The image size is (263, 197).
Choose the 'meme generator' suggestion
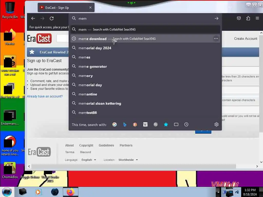(x=145, y=66)
